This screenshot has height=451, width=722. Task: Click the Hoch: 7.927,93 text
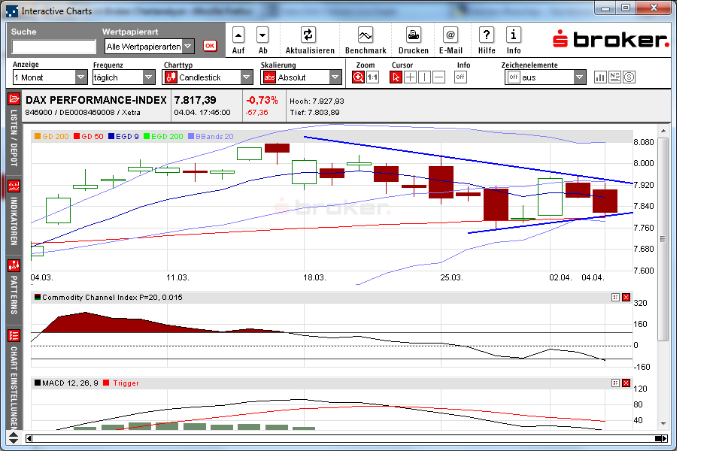click(317, 101)
